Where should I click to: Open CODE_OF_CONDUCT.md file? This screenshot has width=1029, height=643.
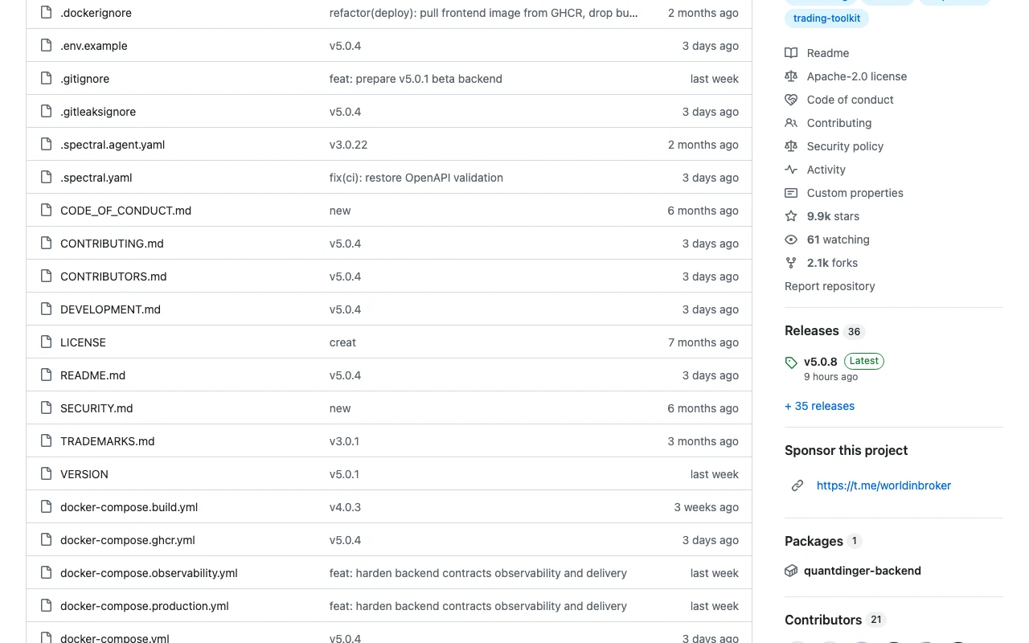(x=125, y=211)
